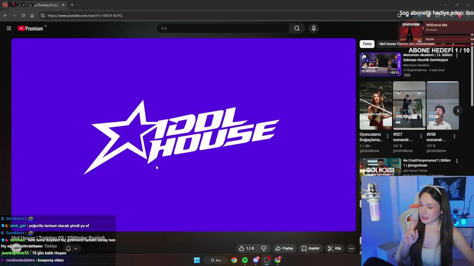
Task: Open options for Ne Crush'tırıyorsunuz video
Action: point(457,161)
